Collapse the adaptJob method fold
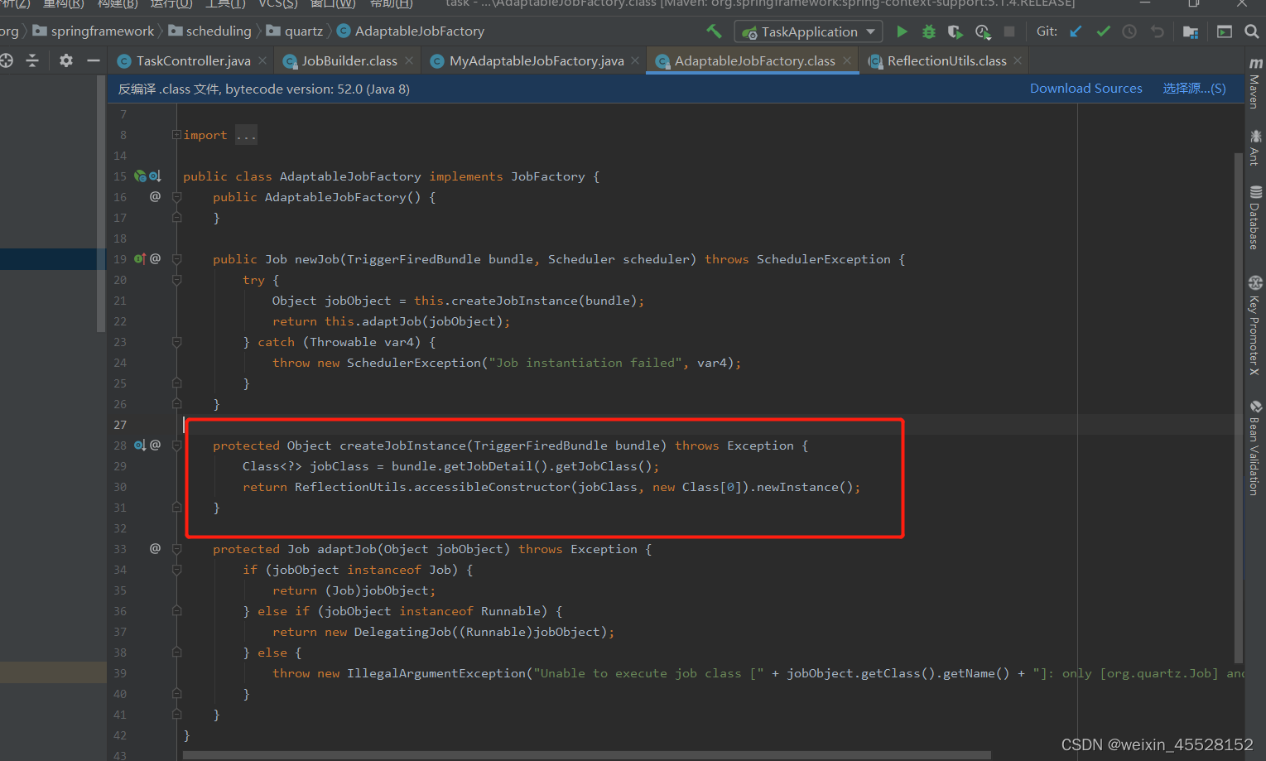This screenshot has height=761, width=1266. (176, 549)
